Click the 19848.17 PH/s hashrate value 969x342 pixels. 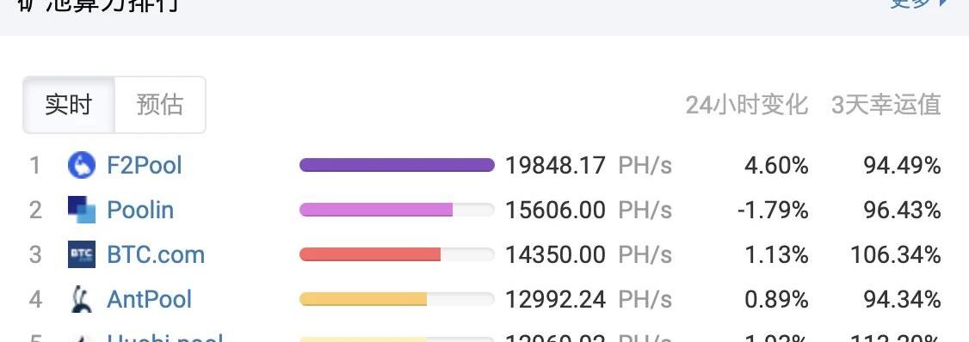click(589, 166)
